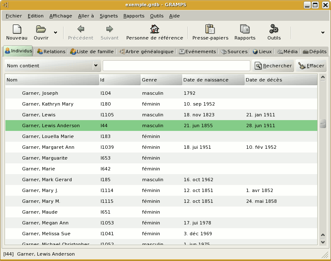
Task: Open the Outils gears icon
Action: pos(274,30)
